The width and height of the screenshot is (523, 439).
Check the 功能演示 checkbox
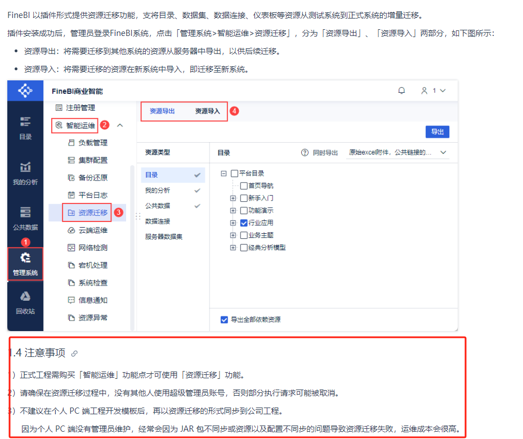pyautogui.click(x=244, y=211)
